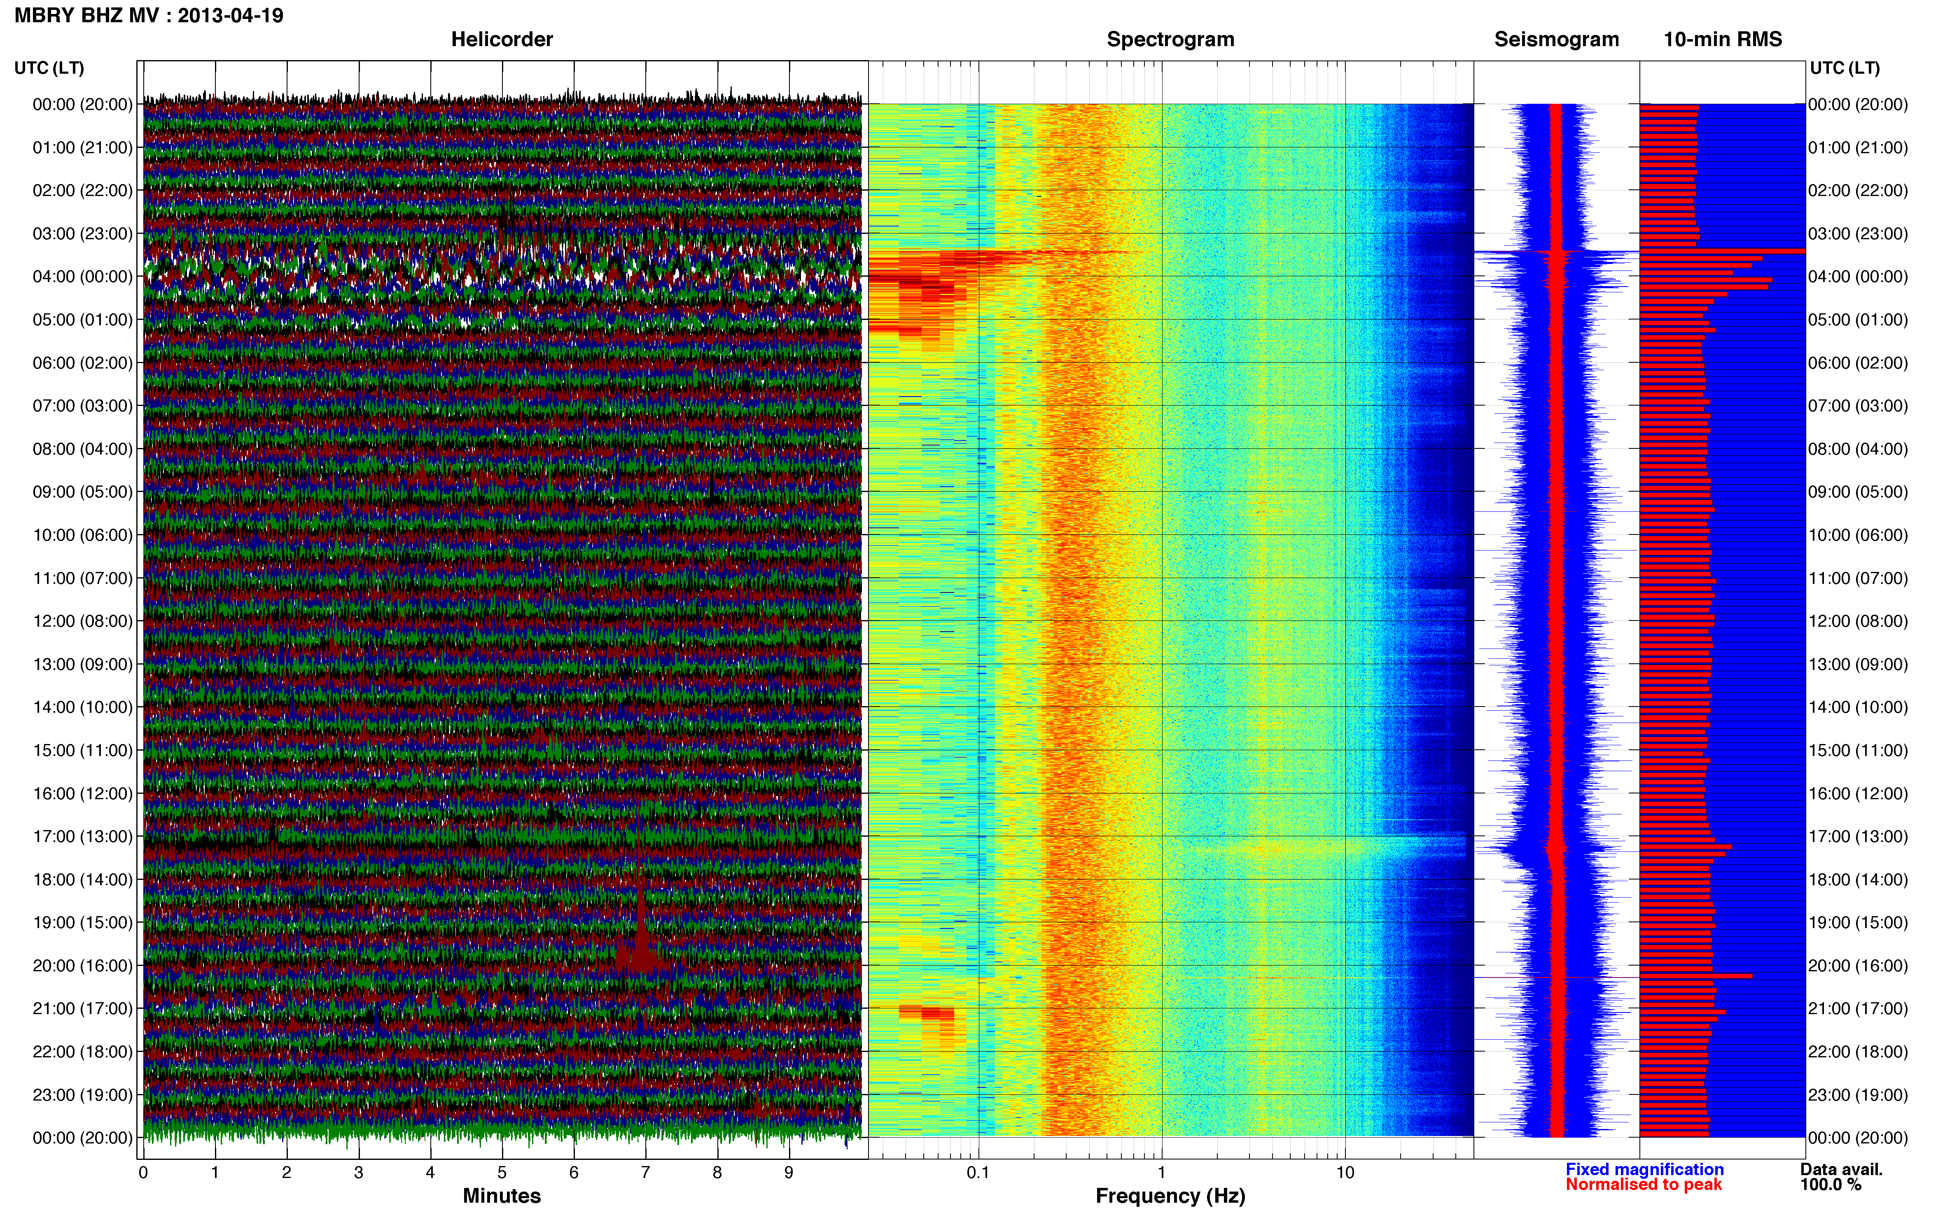Click '08:00 (04:00)' label beside the RMS panel

coord(1859,450)
